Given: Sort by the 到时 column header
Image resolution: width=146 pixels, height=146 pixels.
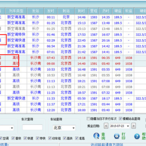Looking at the screenshot, I should tap(82, 11).
